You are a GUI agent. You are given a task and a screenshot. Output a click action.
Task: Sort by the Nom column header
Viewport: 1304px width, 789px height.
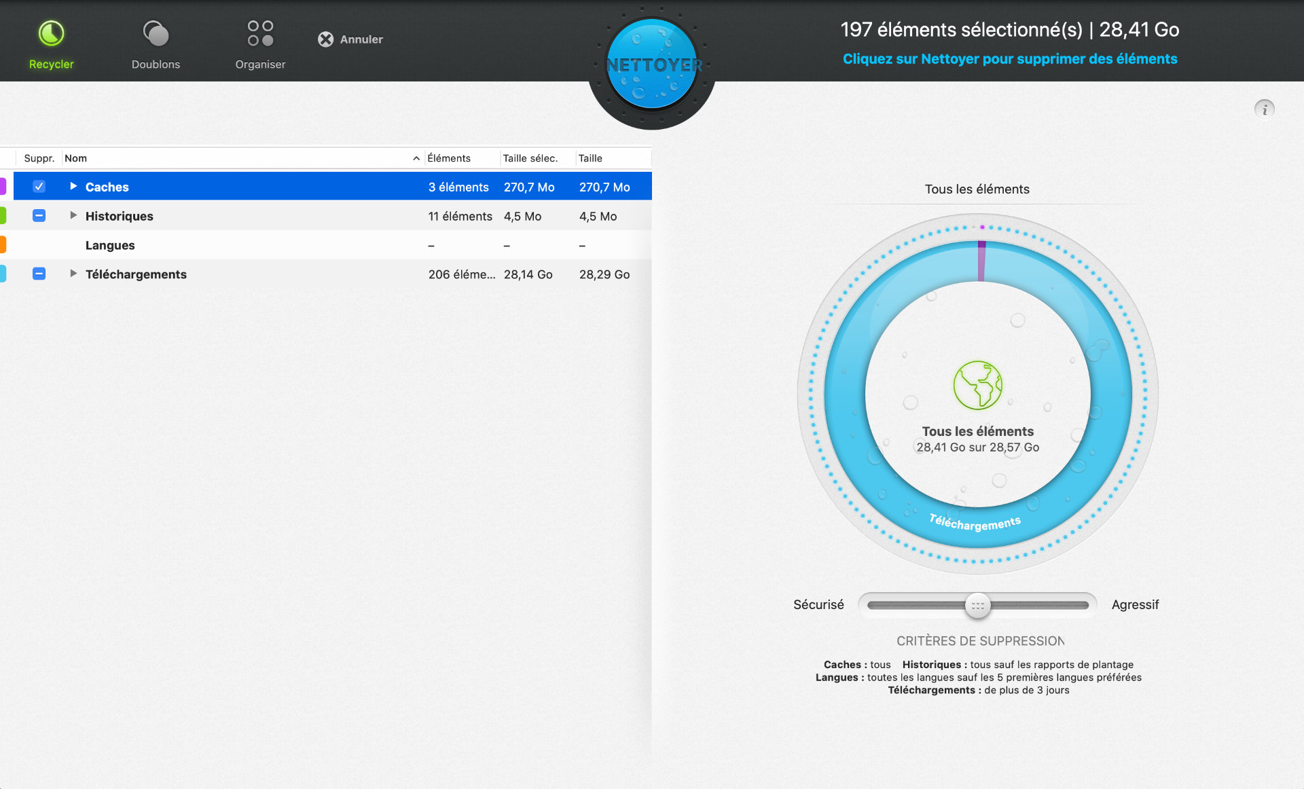(x=242, y=158)
